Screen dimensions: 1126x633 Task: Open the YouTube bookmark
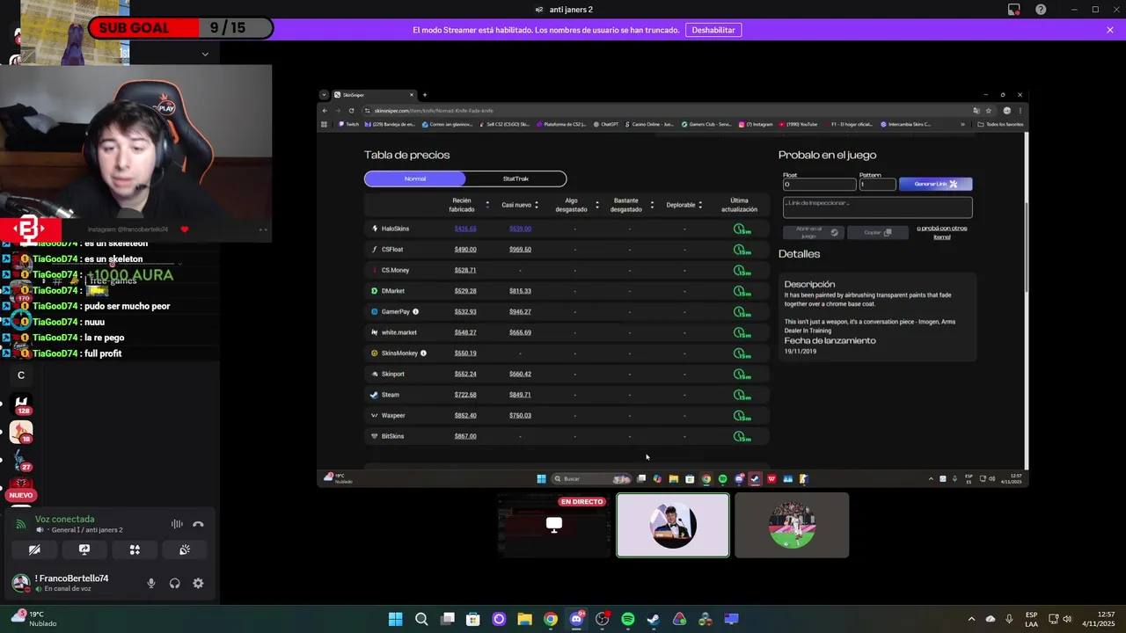coord(799,124)
